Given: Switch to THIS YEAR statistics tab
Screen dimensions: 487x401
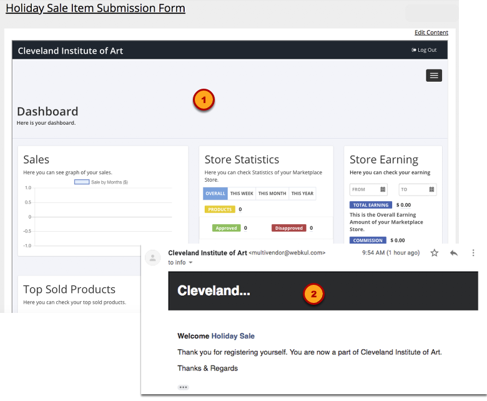Looking at the screenshot, I should click(302, 194).
